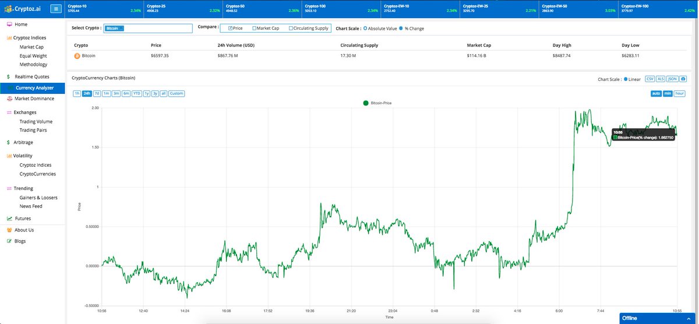The image size is (699, 324).
Task: Set chart range to 6m
Action: 126,93
